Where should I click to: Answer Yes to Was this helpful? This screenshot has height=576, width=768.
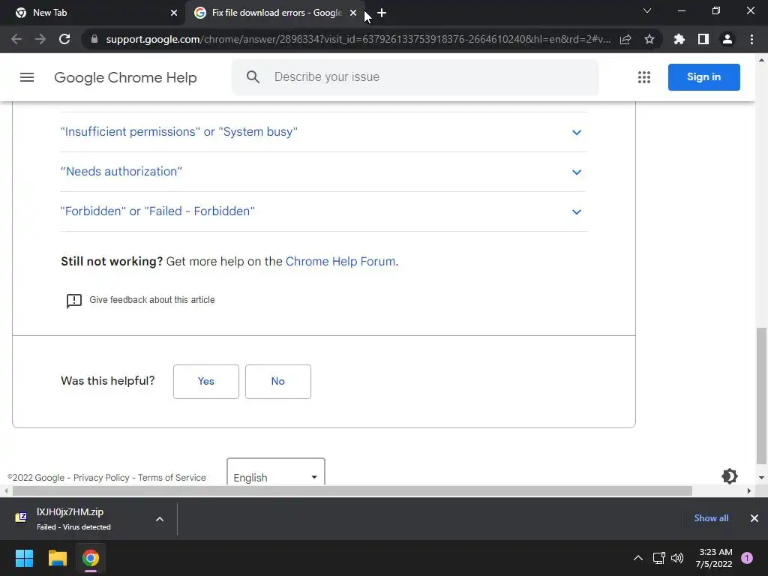[206, 382]
